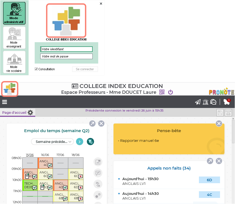Click the cahier de textes side icon
235x204 pixels.
click(x=98, y=162)
